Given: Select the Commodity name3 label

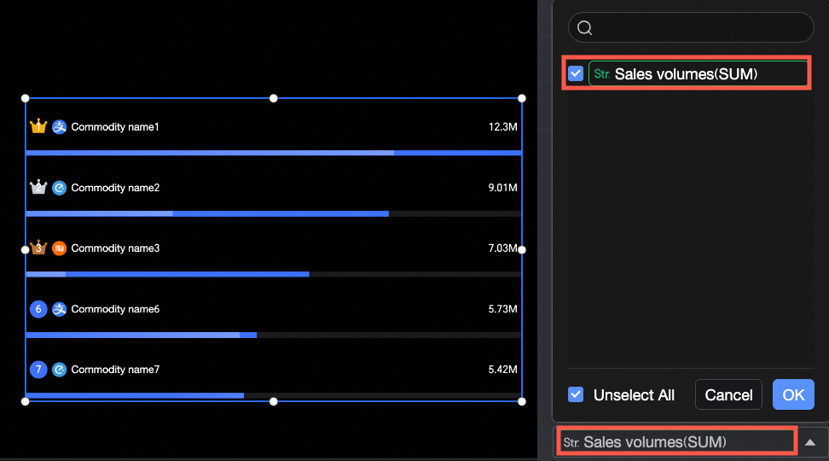Looking at the screenshot, I should tap(115, 248).
